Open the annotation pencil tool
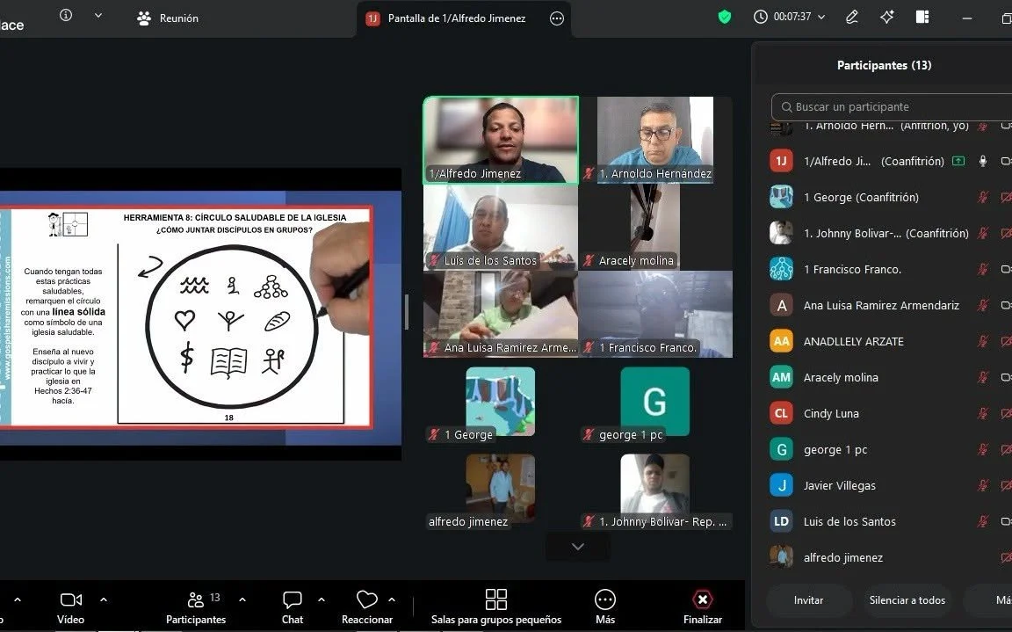Screen dimensions: 1012x632 point(852,17)
